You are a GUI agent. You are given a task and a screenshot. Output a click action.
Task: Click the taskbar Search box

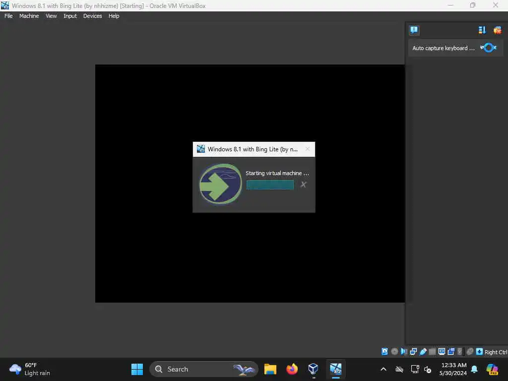click(203, 369)
